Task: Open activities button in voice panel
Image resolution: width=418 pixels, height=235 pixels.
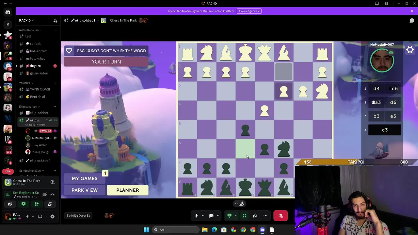Action: 37,204
